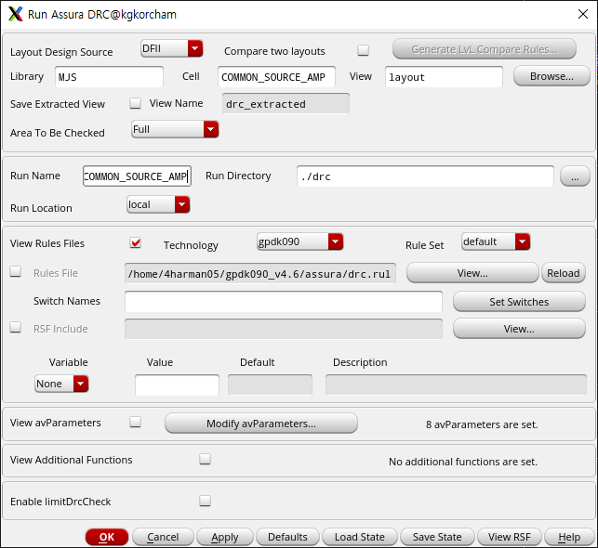Open the Technology gpdk090 dropdown
This screenshot has width=598, height=548.
[x=300, y=241]
